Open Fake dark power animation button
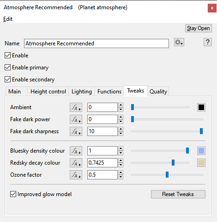 tap(76, 119)
